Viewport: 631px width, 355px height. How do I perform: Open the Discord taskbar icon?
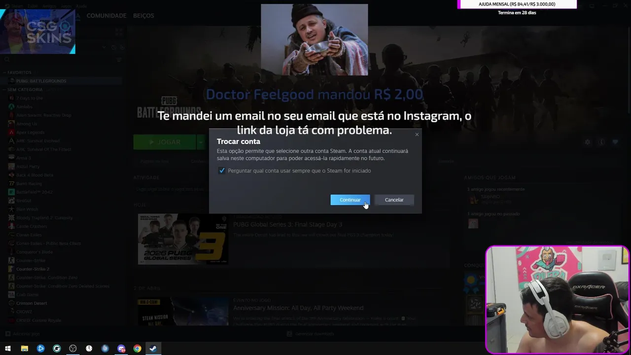pyautogui.click(x=121, y=349)
